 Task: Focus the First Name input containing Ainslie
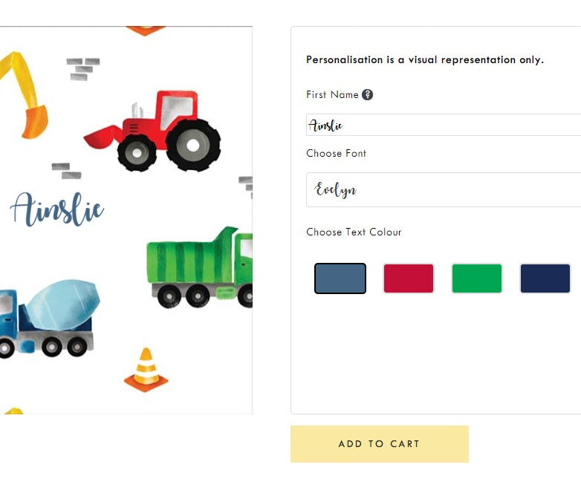443,126
